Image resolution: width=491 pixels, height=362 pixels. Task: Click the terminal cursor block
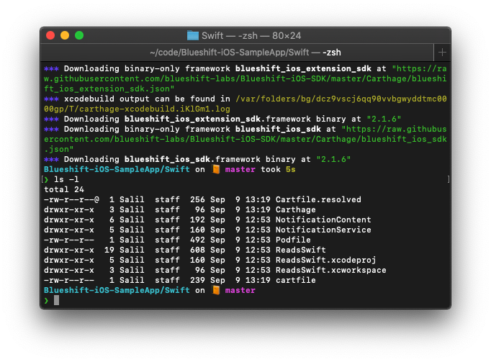[x=56, y=300]
